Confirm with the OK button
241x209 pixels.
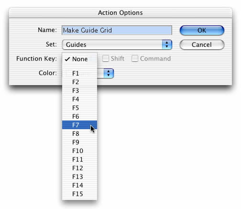(202, 30)
